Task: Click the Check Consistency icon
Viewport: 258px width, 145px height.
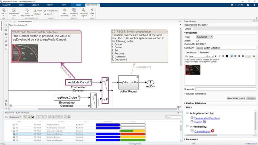Action: coord(64,12)
